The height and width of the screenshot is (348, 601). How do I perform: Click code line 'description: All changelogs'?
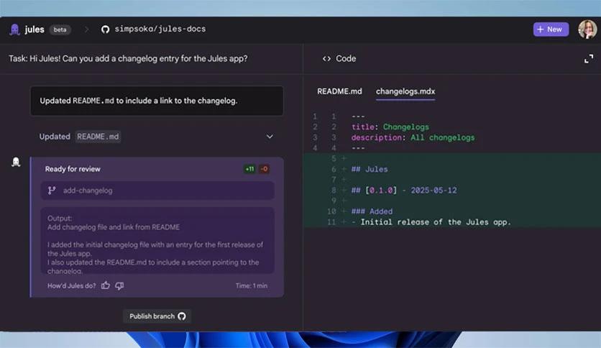413,137
